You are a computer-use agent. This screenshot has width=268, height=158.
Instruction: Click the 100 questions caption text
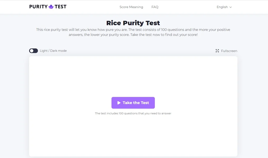click(133, 113)
